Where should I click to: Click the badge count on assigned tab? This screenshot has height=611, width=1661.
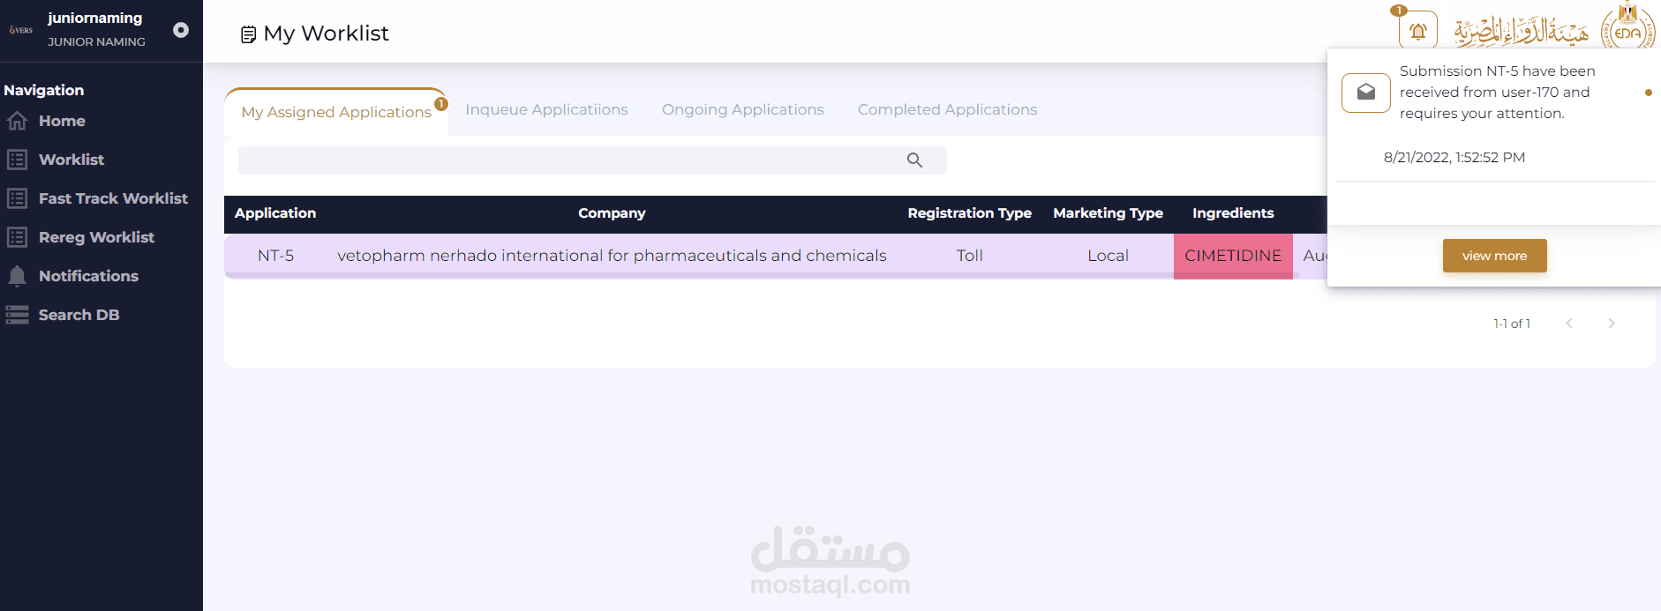(x=441, y=104)
